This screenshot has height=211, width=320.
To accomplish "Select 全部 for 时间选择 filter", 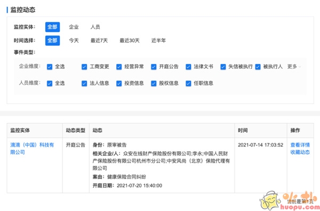I will pos(52,40).
